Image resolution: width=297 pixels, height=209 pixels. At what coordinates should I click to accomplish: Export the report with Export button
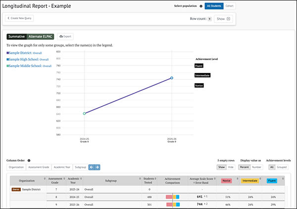coord(65,37)
